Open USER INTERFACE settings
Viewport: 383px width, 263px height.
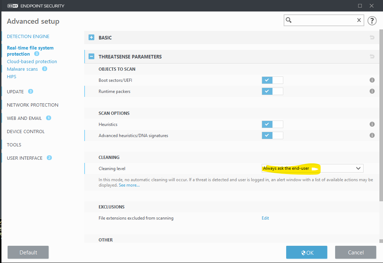click(24, 158)
